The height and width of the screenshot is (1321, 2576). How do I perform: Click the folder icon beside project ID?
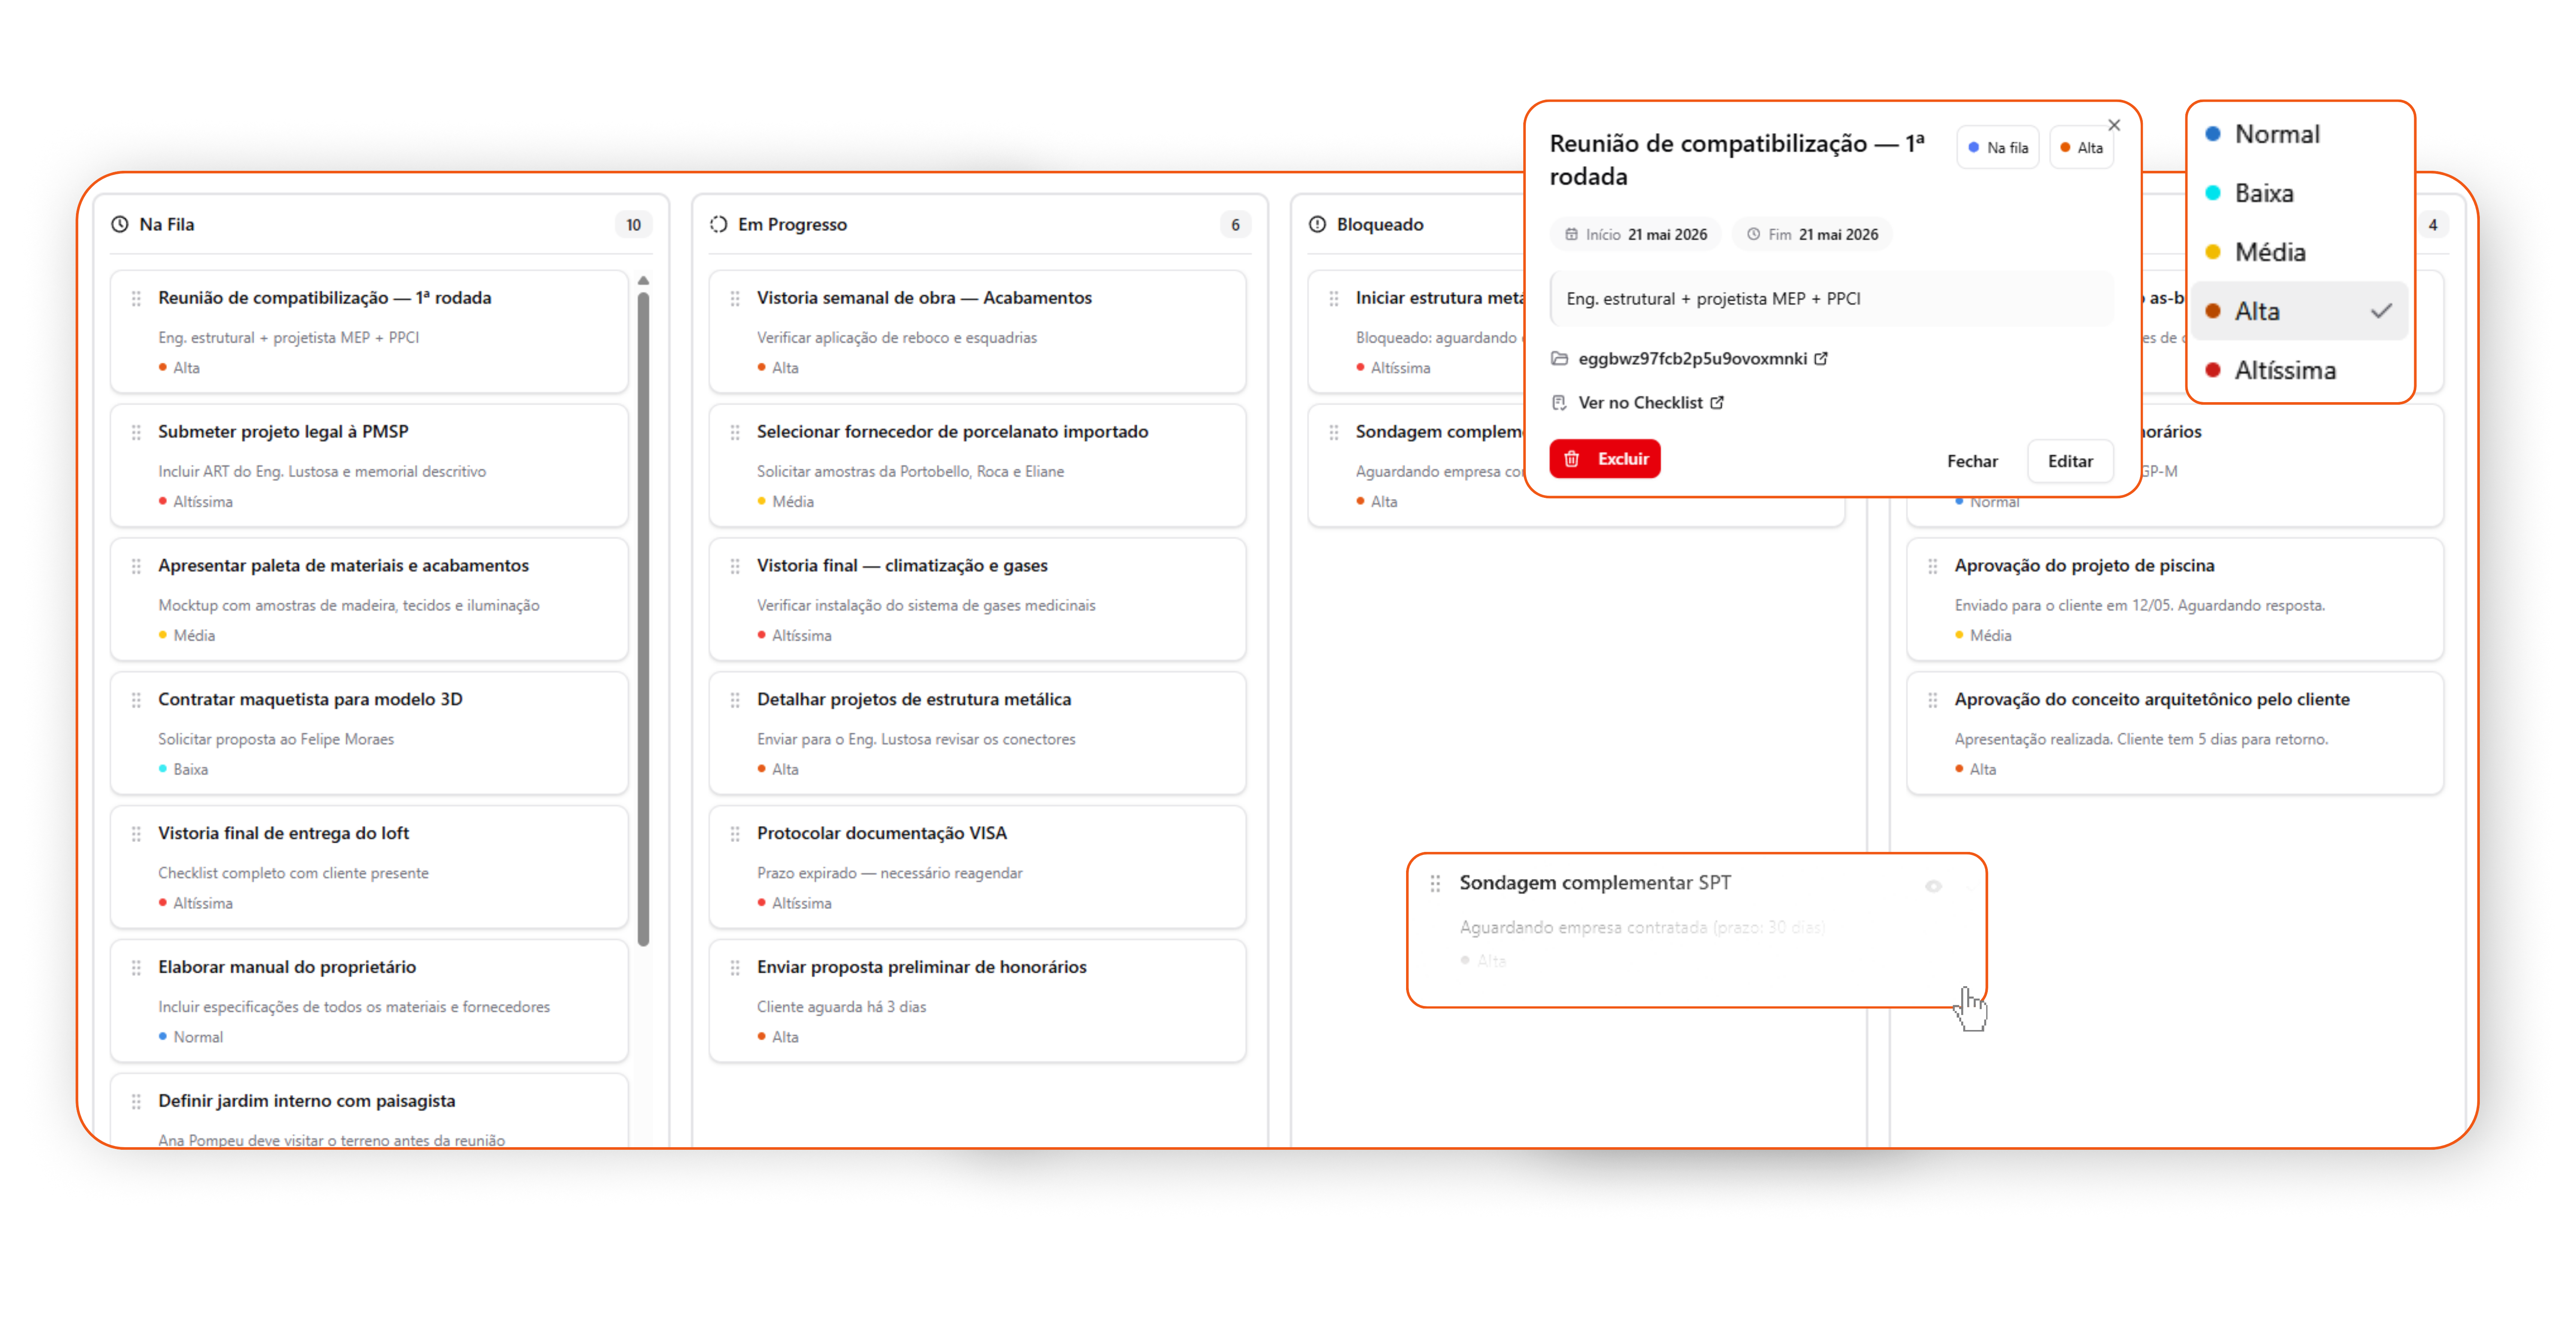pos(1559,358)
